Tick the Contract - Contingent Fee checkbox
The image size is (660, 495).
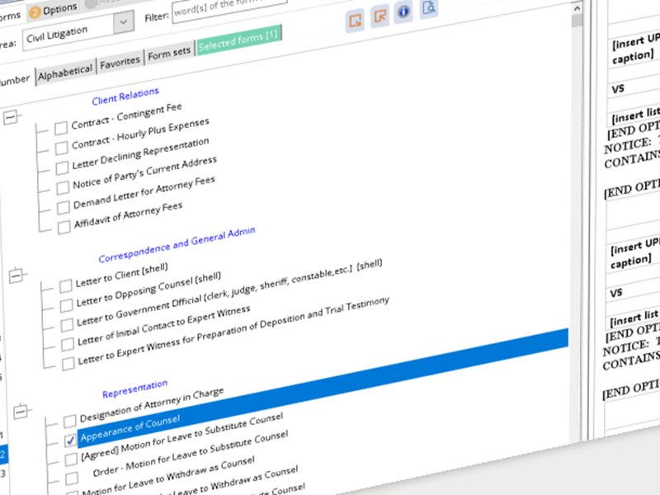[61, 128]
